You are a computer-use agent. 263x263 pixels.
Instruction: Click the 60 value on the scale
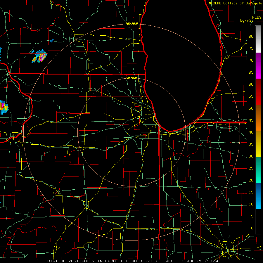point(251,84)
